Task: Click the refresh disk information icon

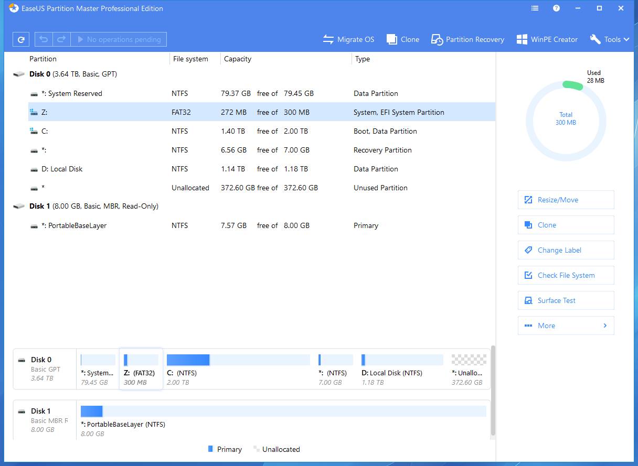Action: (21, 39)
